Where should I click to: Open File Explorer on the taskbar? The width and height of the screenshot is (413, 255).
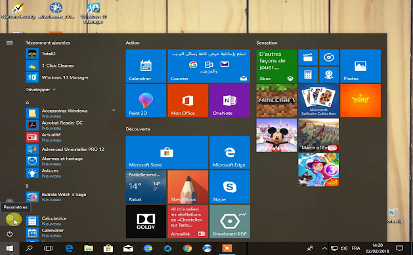(89, 248)
